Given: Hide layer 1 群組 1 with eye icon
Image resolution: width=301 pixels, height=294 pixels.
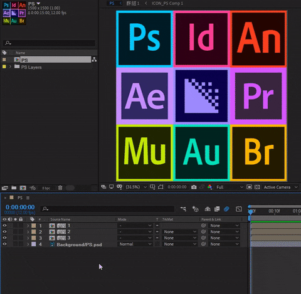Looking at the screenshot, I should click(4, 226).
